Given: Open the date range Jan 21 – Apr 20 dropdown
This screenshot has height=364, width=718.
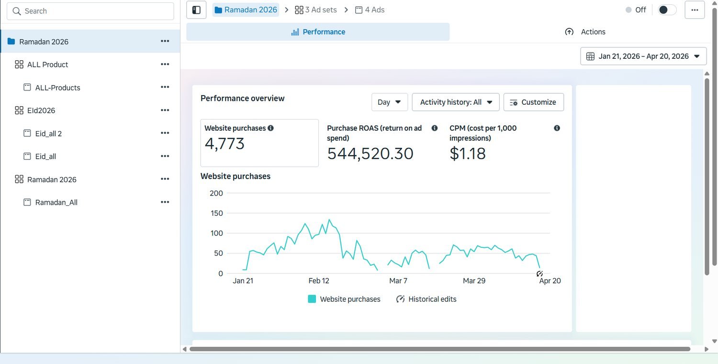Looking at the screenshot, I should pos(643,56).
